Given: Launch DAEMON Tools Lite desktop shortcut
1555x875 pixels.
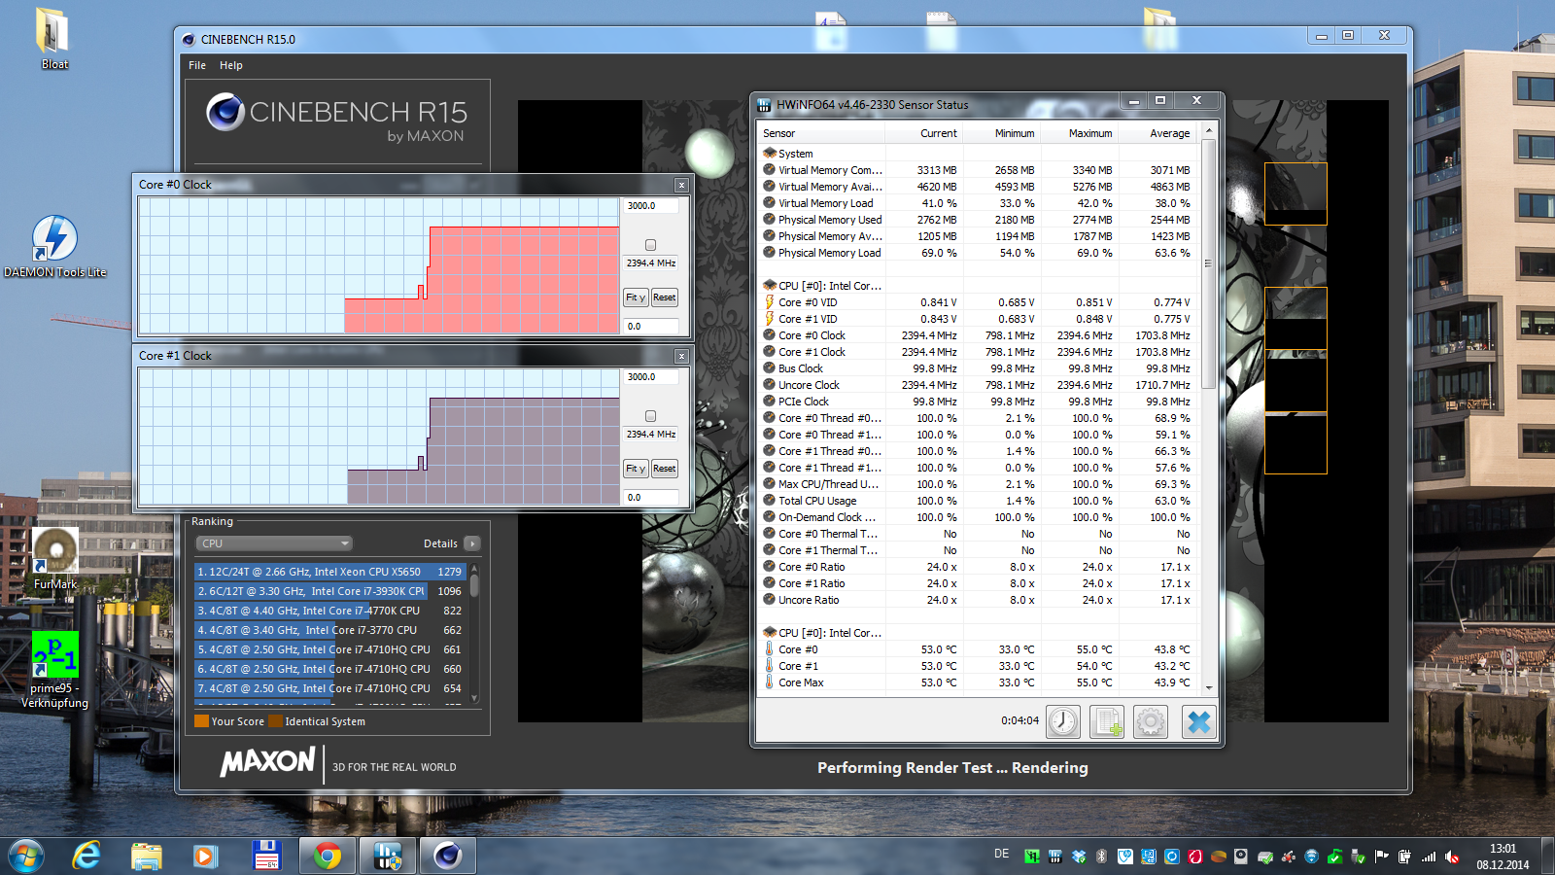Looking at the screenshot, I should tap(55, 247).
